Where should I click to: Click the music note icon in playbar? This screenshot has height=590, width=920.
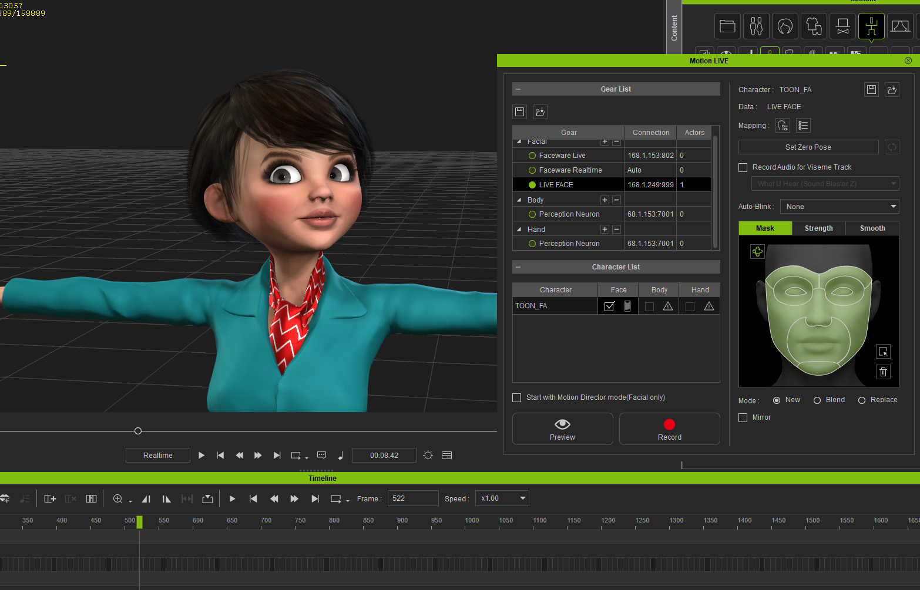pyautogui.click(x=340, y=456)
